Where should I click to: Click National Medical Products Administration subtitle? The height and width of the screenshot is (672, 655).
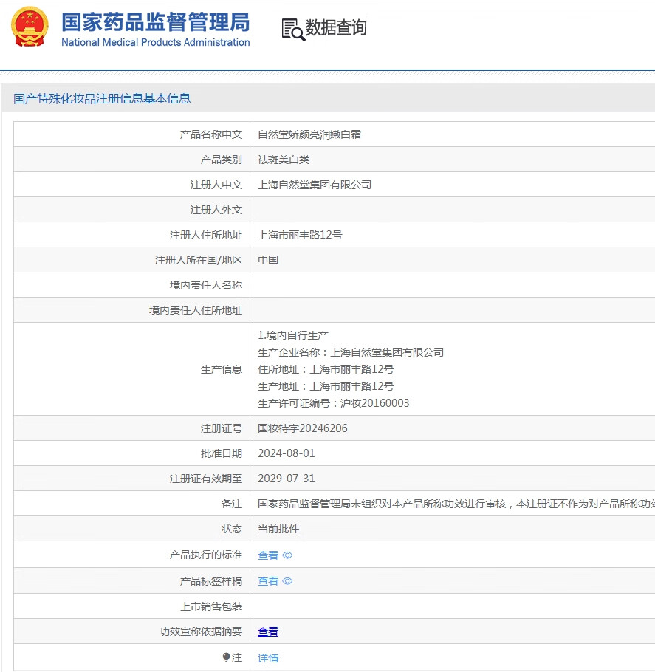coord(156,42)
